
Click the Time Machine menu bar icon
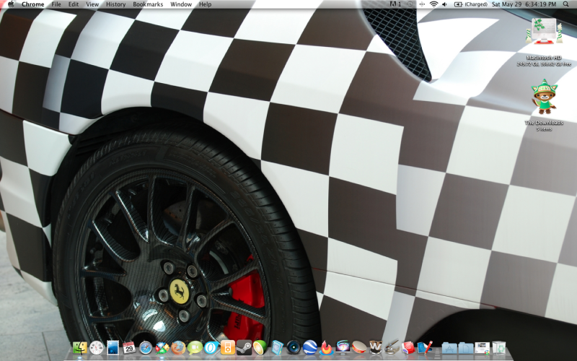tap(410, 4)
